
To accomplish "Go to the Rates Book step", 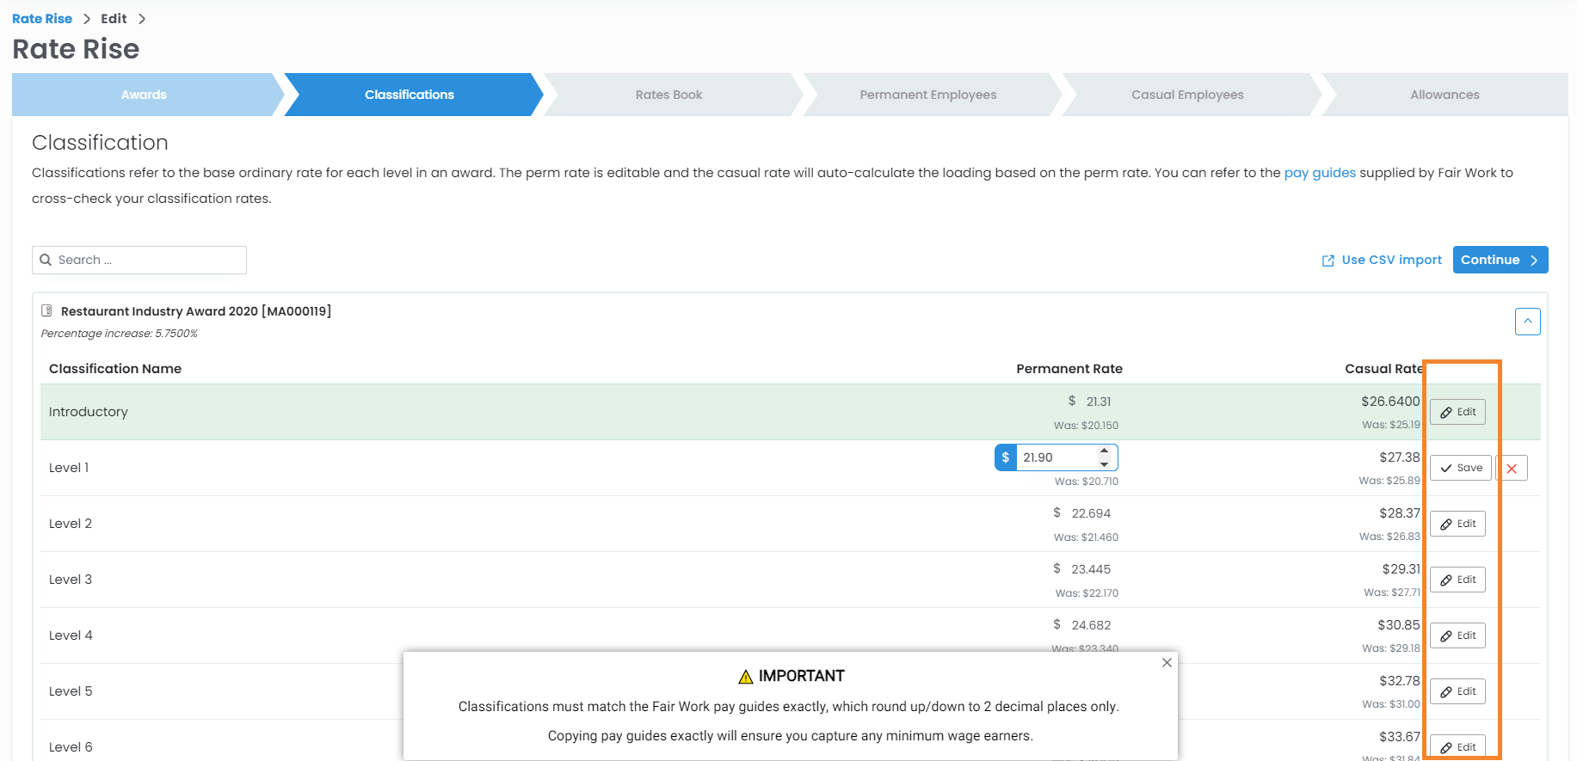I will point(668,95).
